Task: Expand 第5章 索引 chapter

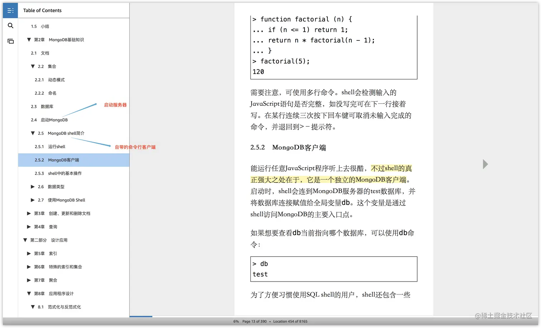Action: [29, 254]
